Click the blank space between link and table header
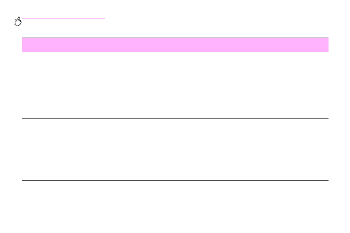Viewport: 350px width, 233px height. tap(175, 29)
